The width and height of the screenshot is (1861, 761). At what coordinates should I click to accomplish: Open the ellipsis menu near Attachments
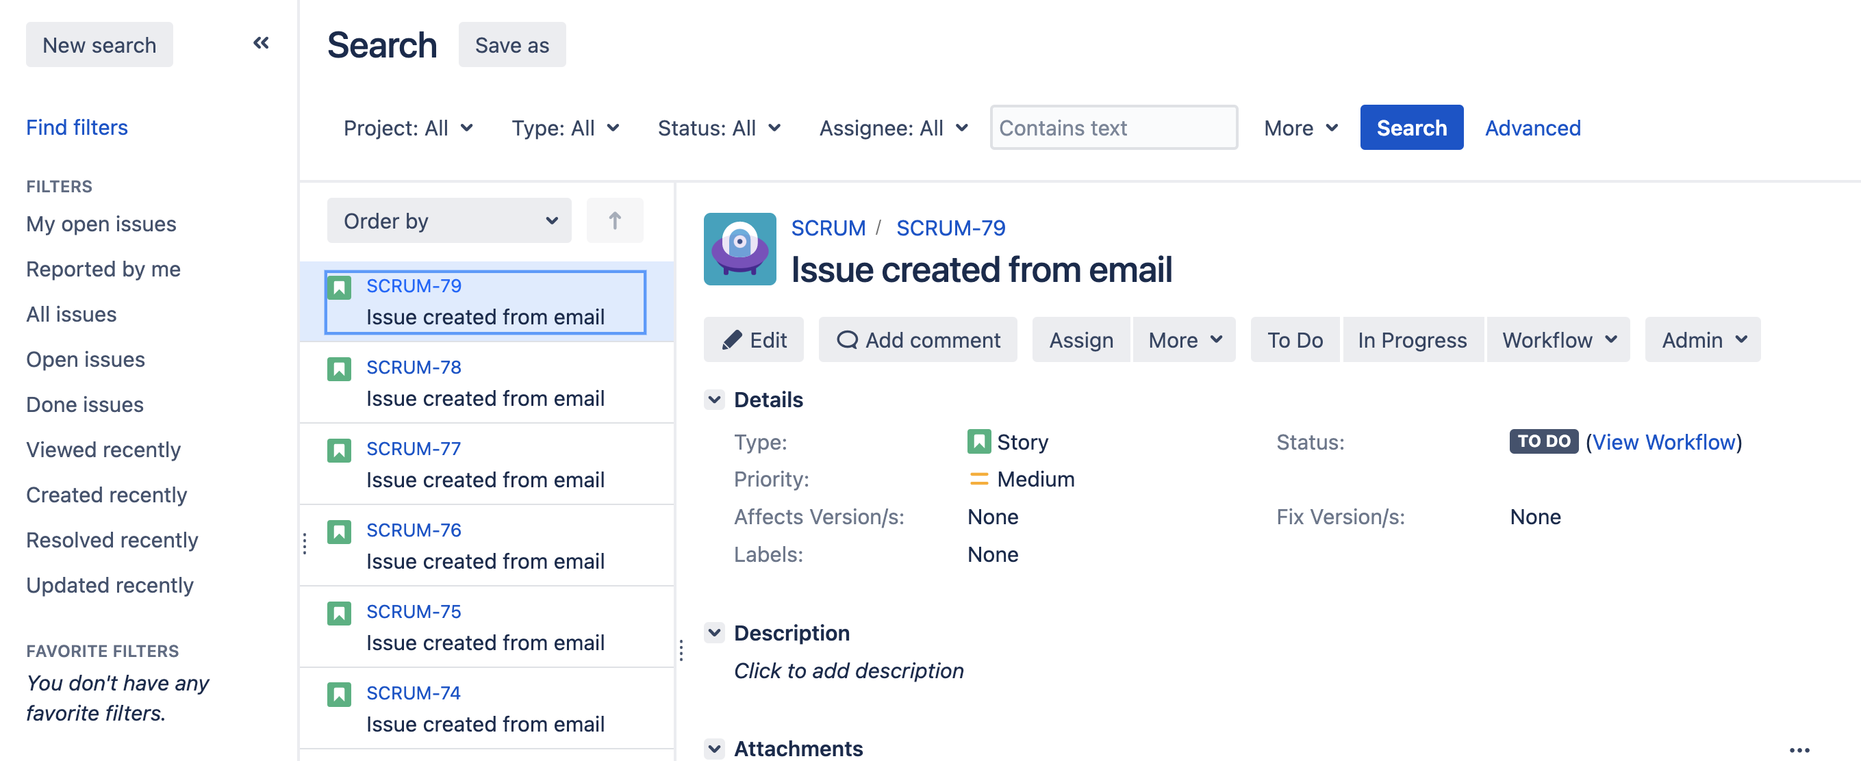(x=1798, y=750)
